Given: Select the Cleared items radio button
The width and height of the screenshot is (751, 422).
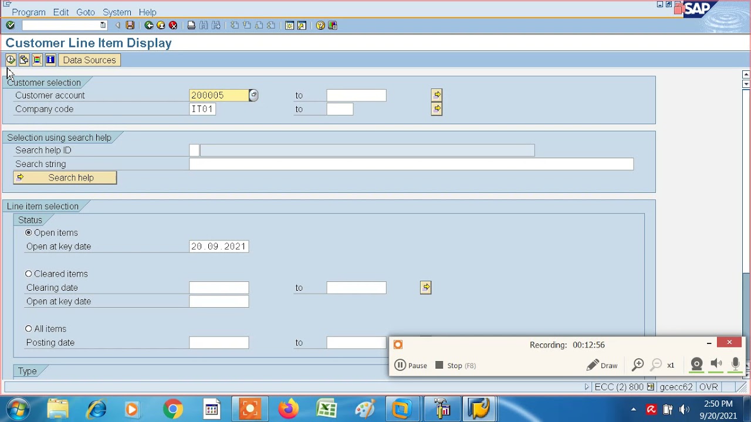Looking at the screenshot, I should 29,274.
